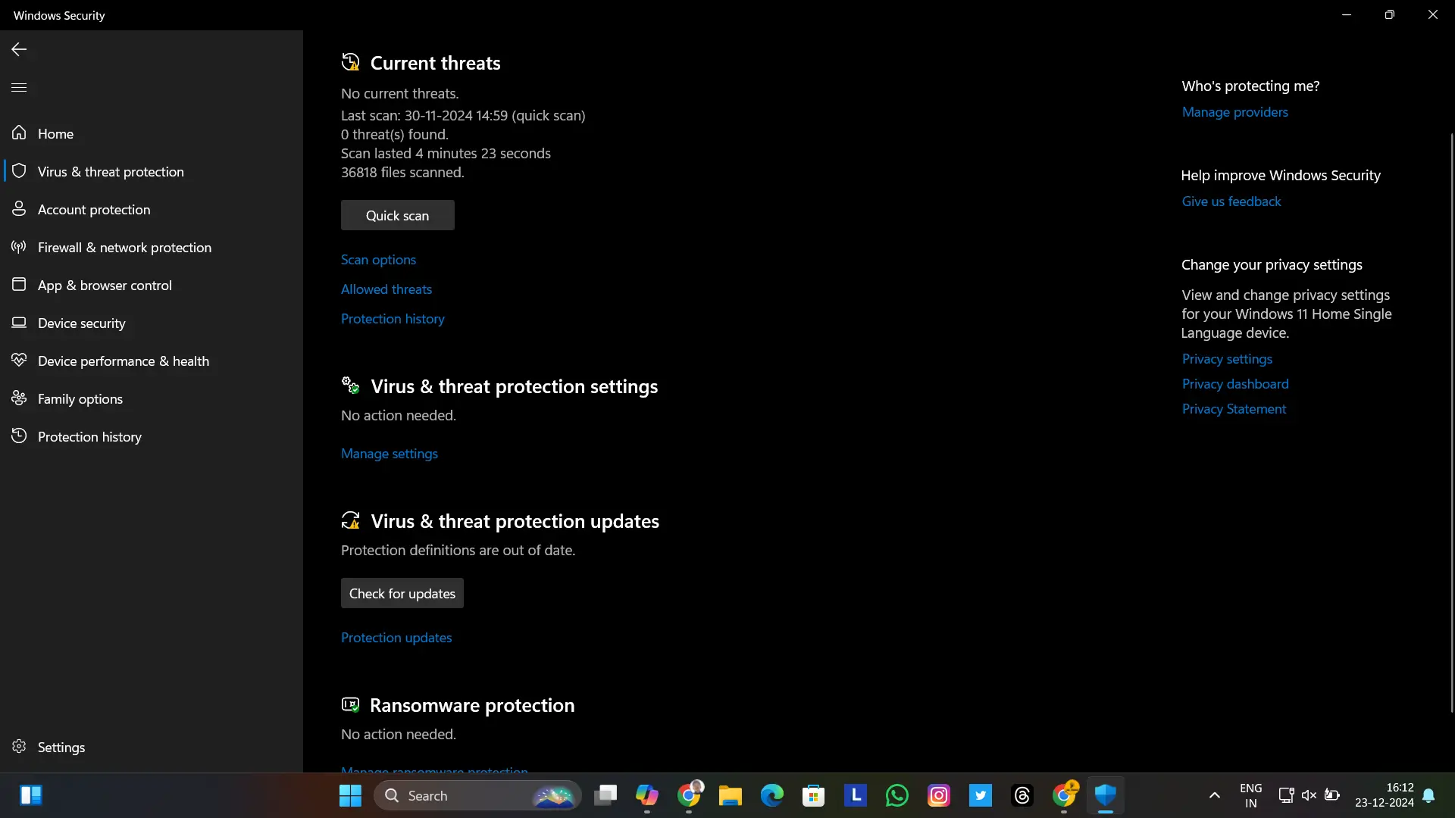Navigate to Family options section
Screen dimensions: 1455x818
click(80, 398)
